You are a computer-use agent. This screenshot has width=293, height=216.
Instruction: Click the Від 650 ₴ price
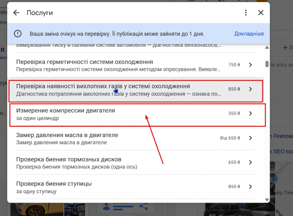click(230, 138)
